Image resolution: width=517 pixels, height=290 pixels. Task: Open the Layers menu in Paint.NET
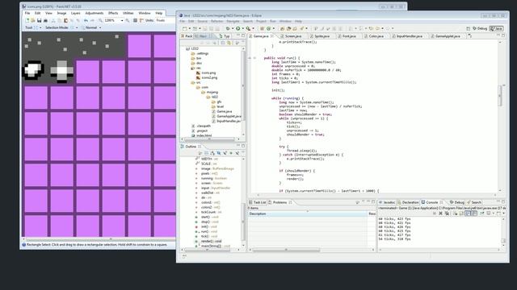coord(75,13)
